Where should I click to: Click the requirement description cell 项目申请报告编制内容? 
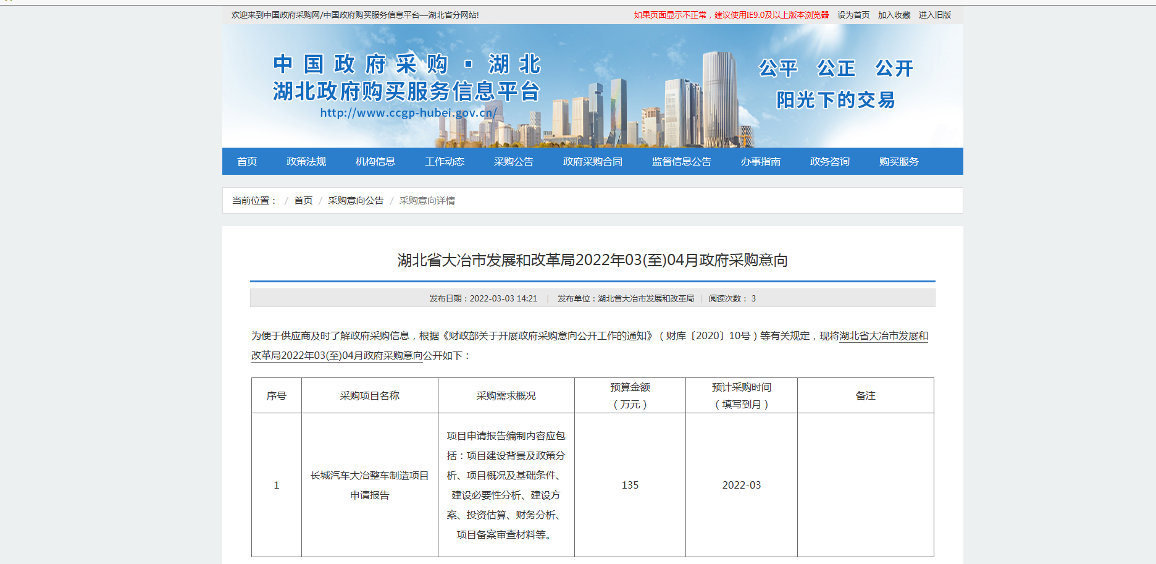506,485
